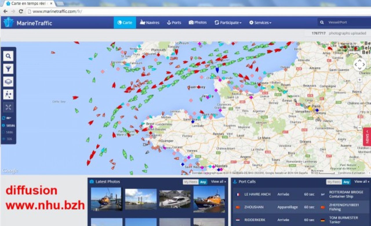
Task: Click the Chinese flag beside ZHOUSHAN
Action: (238, 207)
